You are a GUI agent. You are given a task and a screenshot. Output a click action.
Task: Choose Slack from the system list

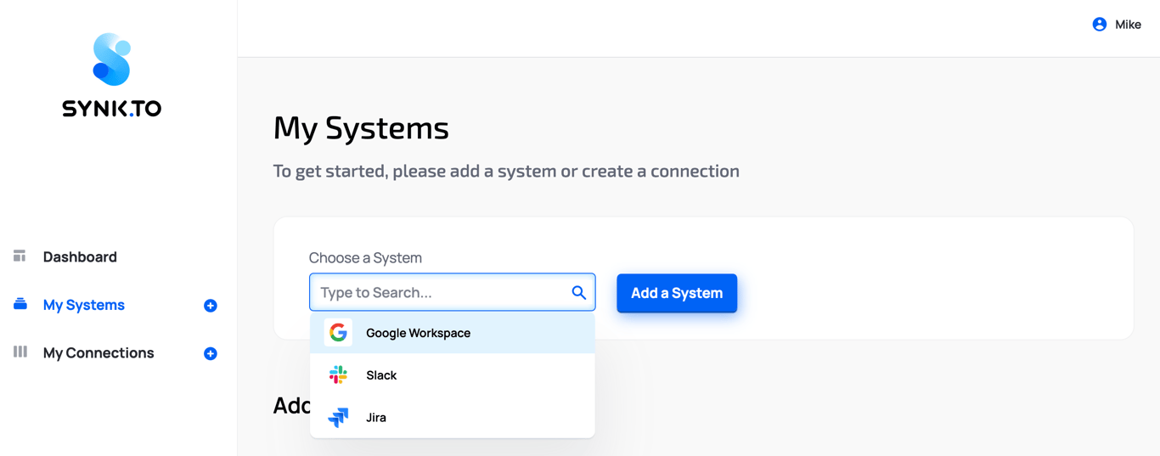click(453, 374)
